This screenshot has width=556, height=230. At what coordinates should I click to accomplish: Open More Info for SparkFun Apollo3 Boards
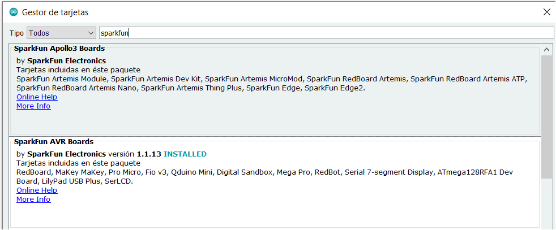33,106
